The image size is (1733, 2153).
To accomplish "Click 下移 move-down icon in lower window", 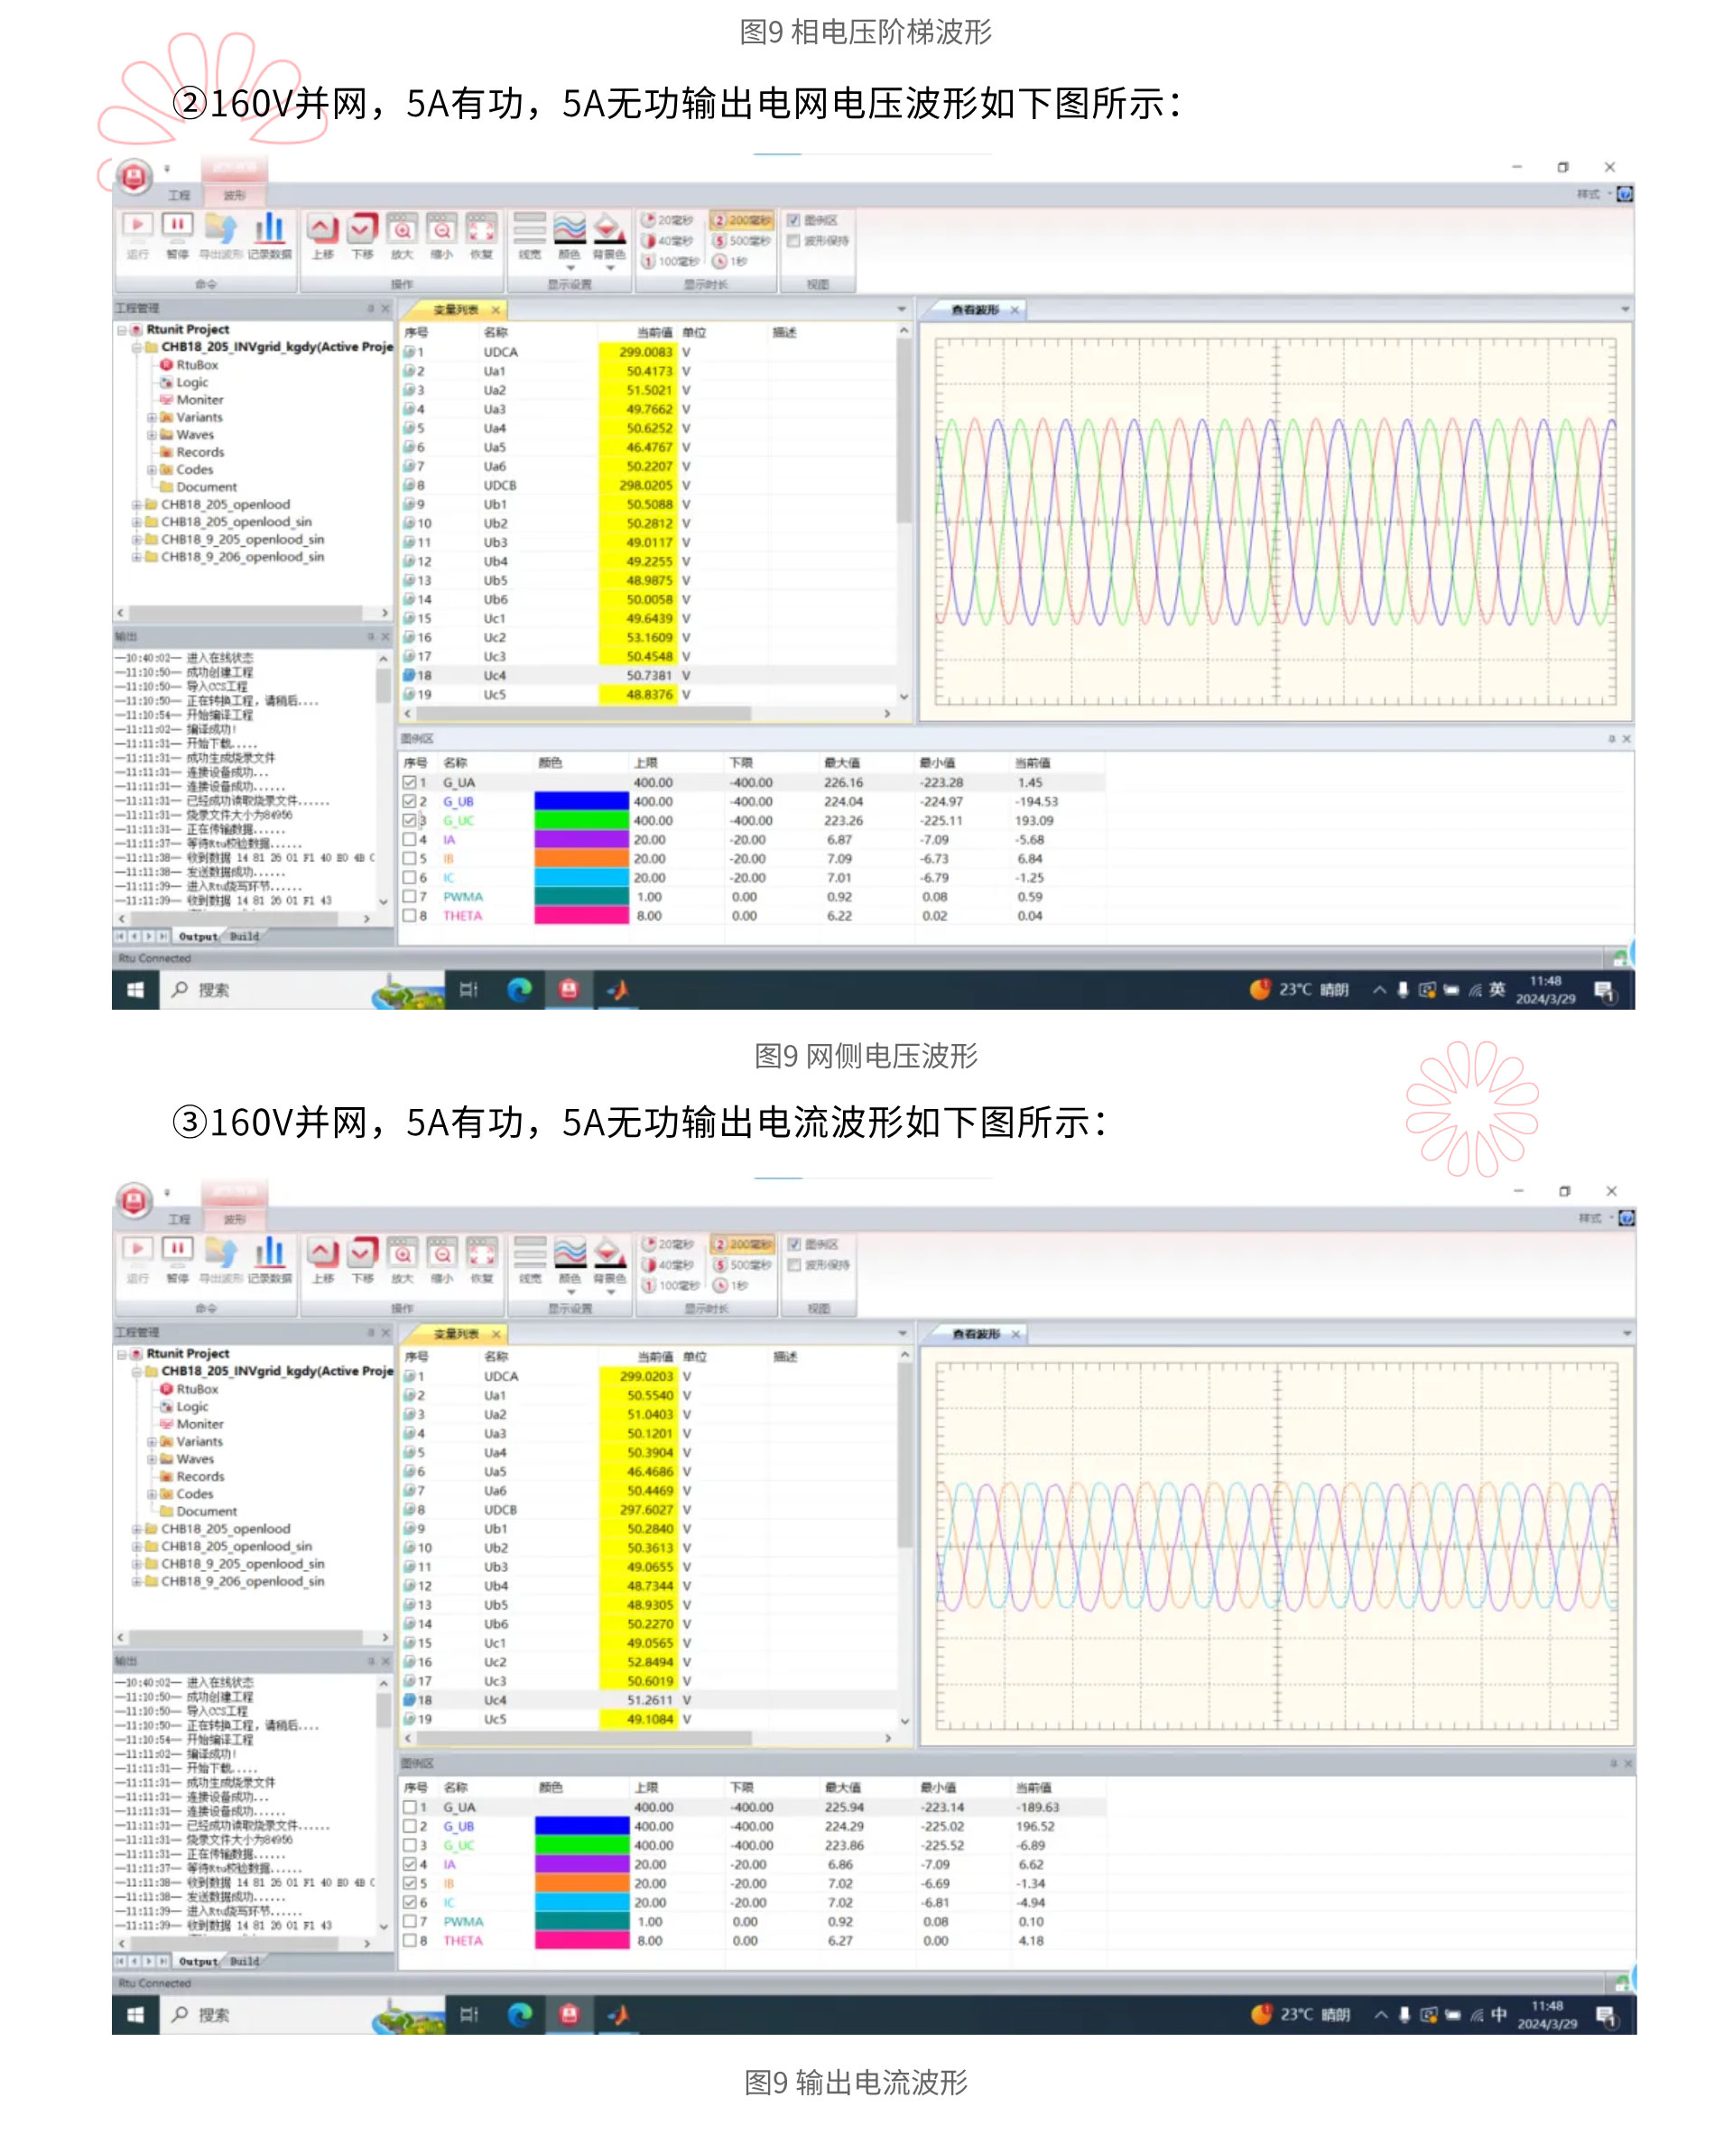I will 362,1253.
